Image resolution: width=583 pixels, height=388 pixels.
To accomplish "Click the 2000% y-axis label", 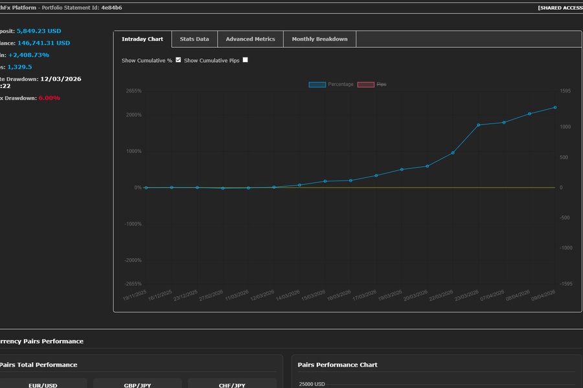I will 133,115.
